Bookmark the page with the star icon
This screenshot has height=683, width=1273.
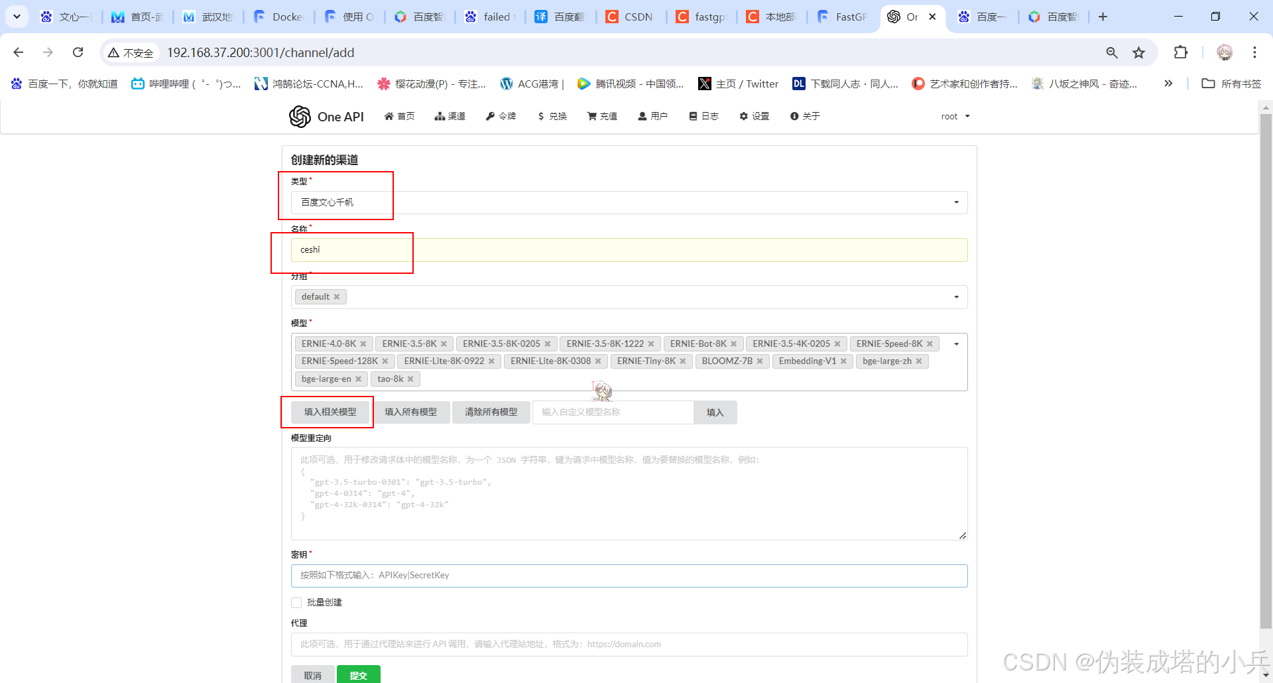pos(1138,52)
